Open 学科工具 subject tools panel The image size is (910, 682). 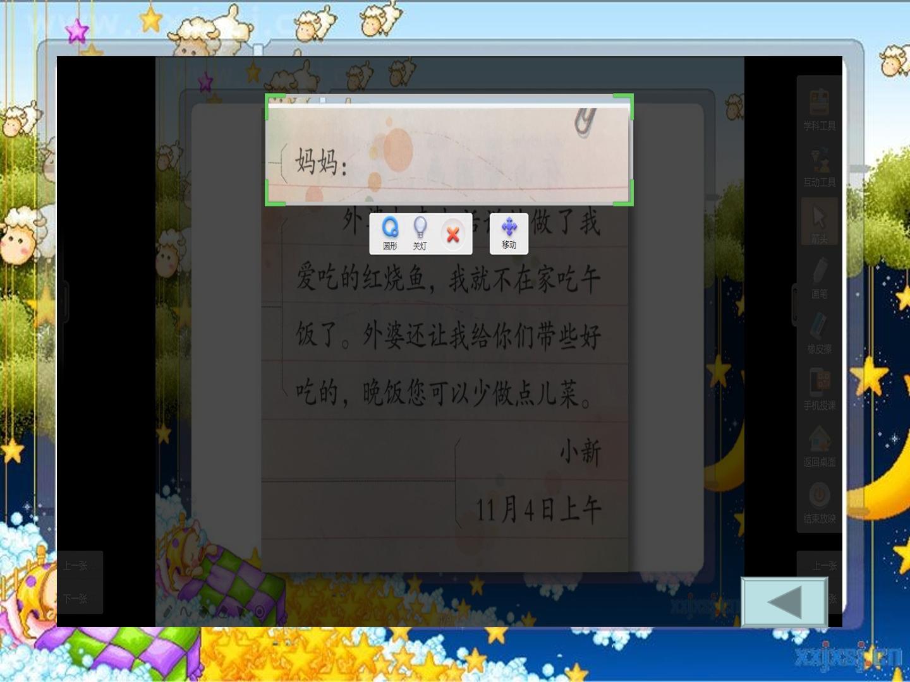pos(819,109)
